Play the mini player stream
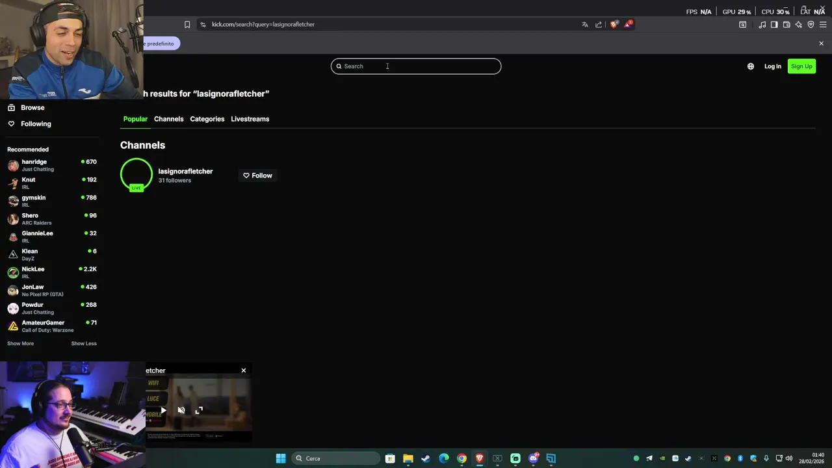The width and height of the screenshot is (832, 468). [163, 410]
